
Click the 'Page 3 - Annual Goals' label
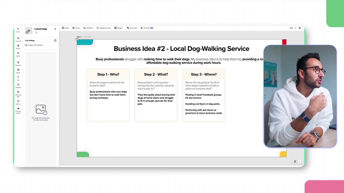84,37
